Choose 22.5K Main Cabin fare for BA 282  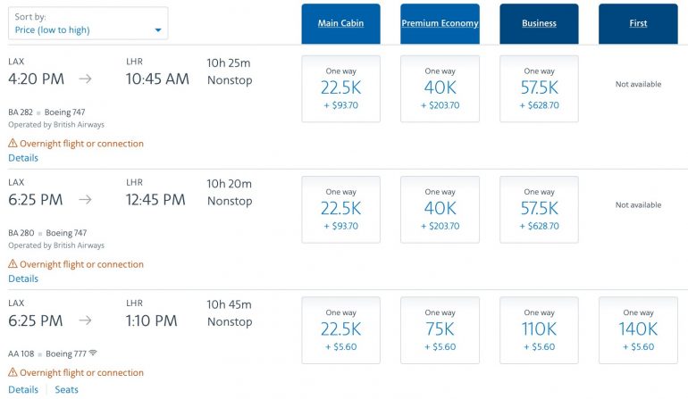[340, 88]
